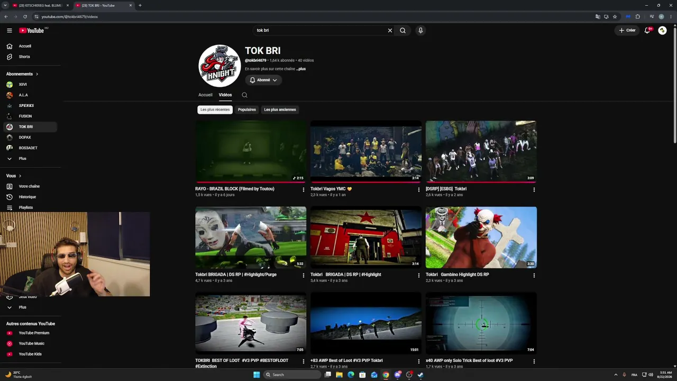
Task: Click the YouTube logo to go home
Action: pyautogui.click(x=32, y=31)
